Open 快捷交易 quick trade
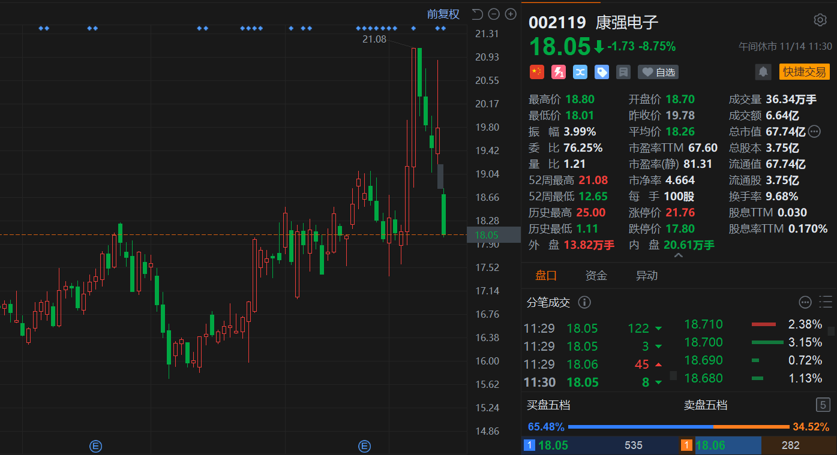Screen dimensions: 837x455 (804, 72)
